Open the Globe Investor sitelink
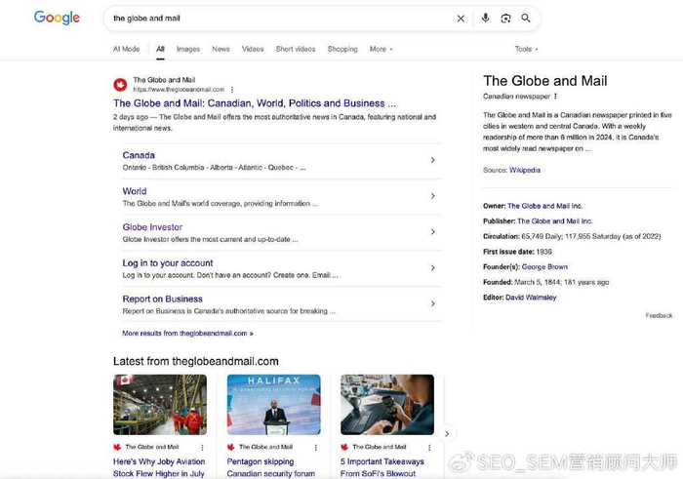The width and height of the screenshot is (683, 479). click(152, 227)
